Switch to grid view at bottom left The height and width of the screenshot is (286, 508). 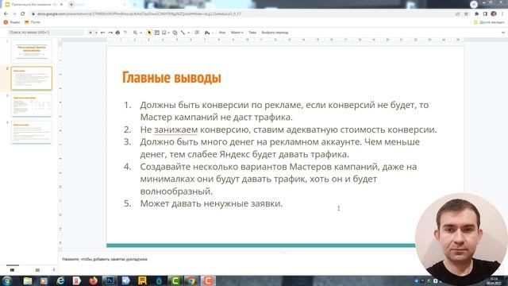pos(37,270)
